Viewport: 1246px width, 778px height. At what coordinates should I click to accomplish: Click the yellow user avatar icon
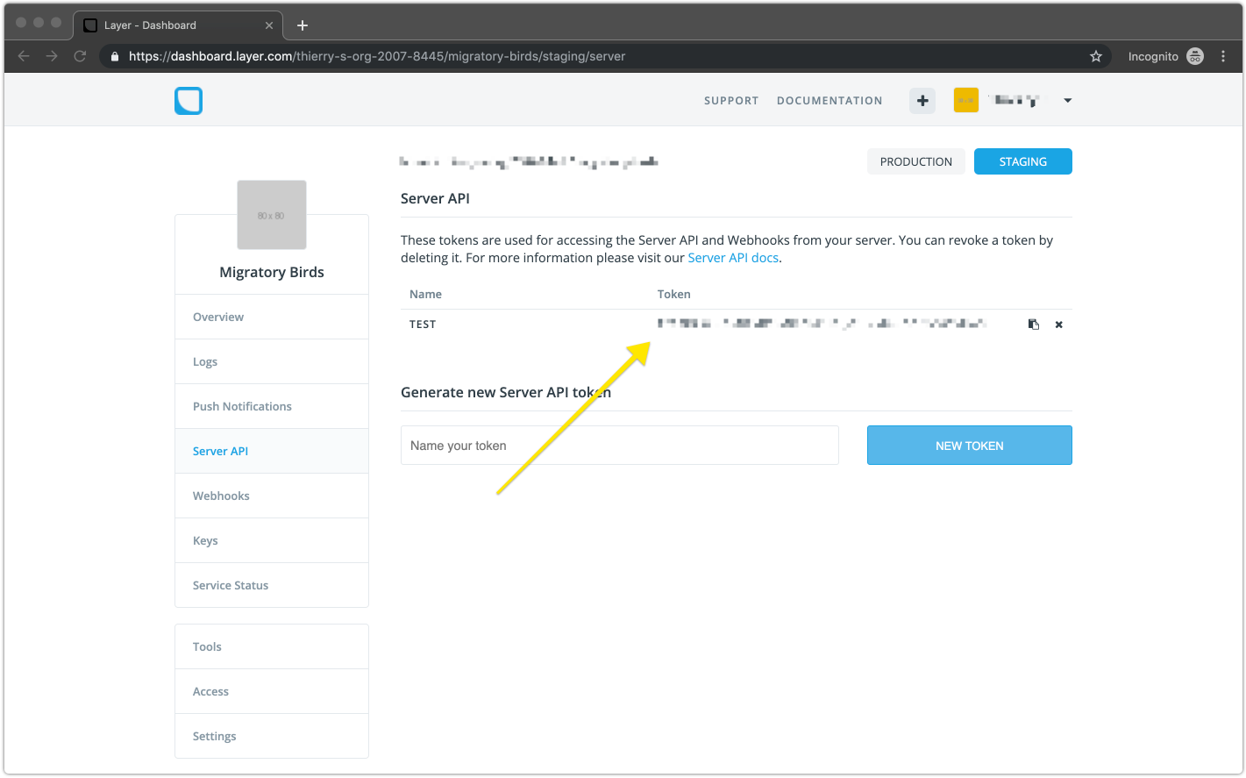pos(966,101)
